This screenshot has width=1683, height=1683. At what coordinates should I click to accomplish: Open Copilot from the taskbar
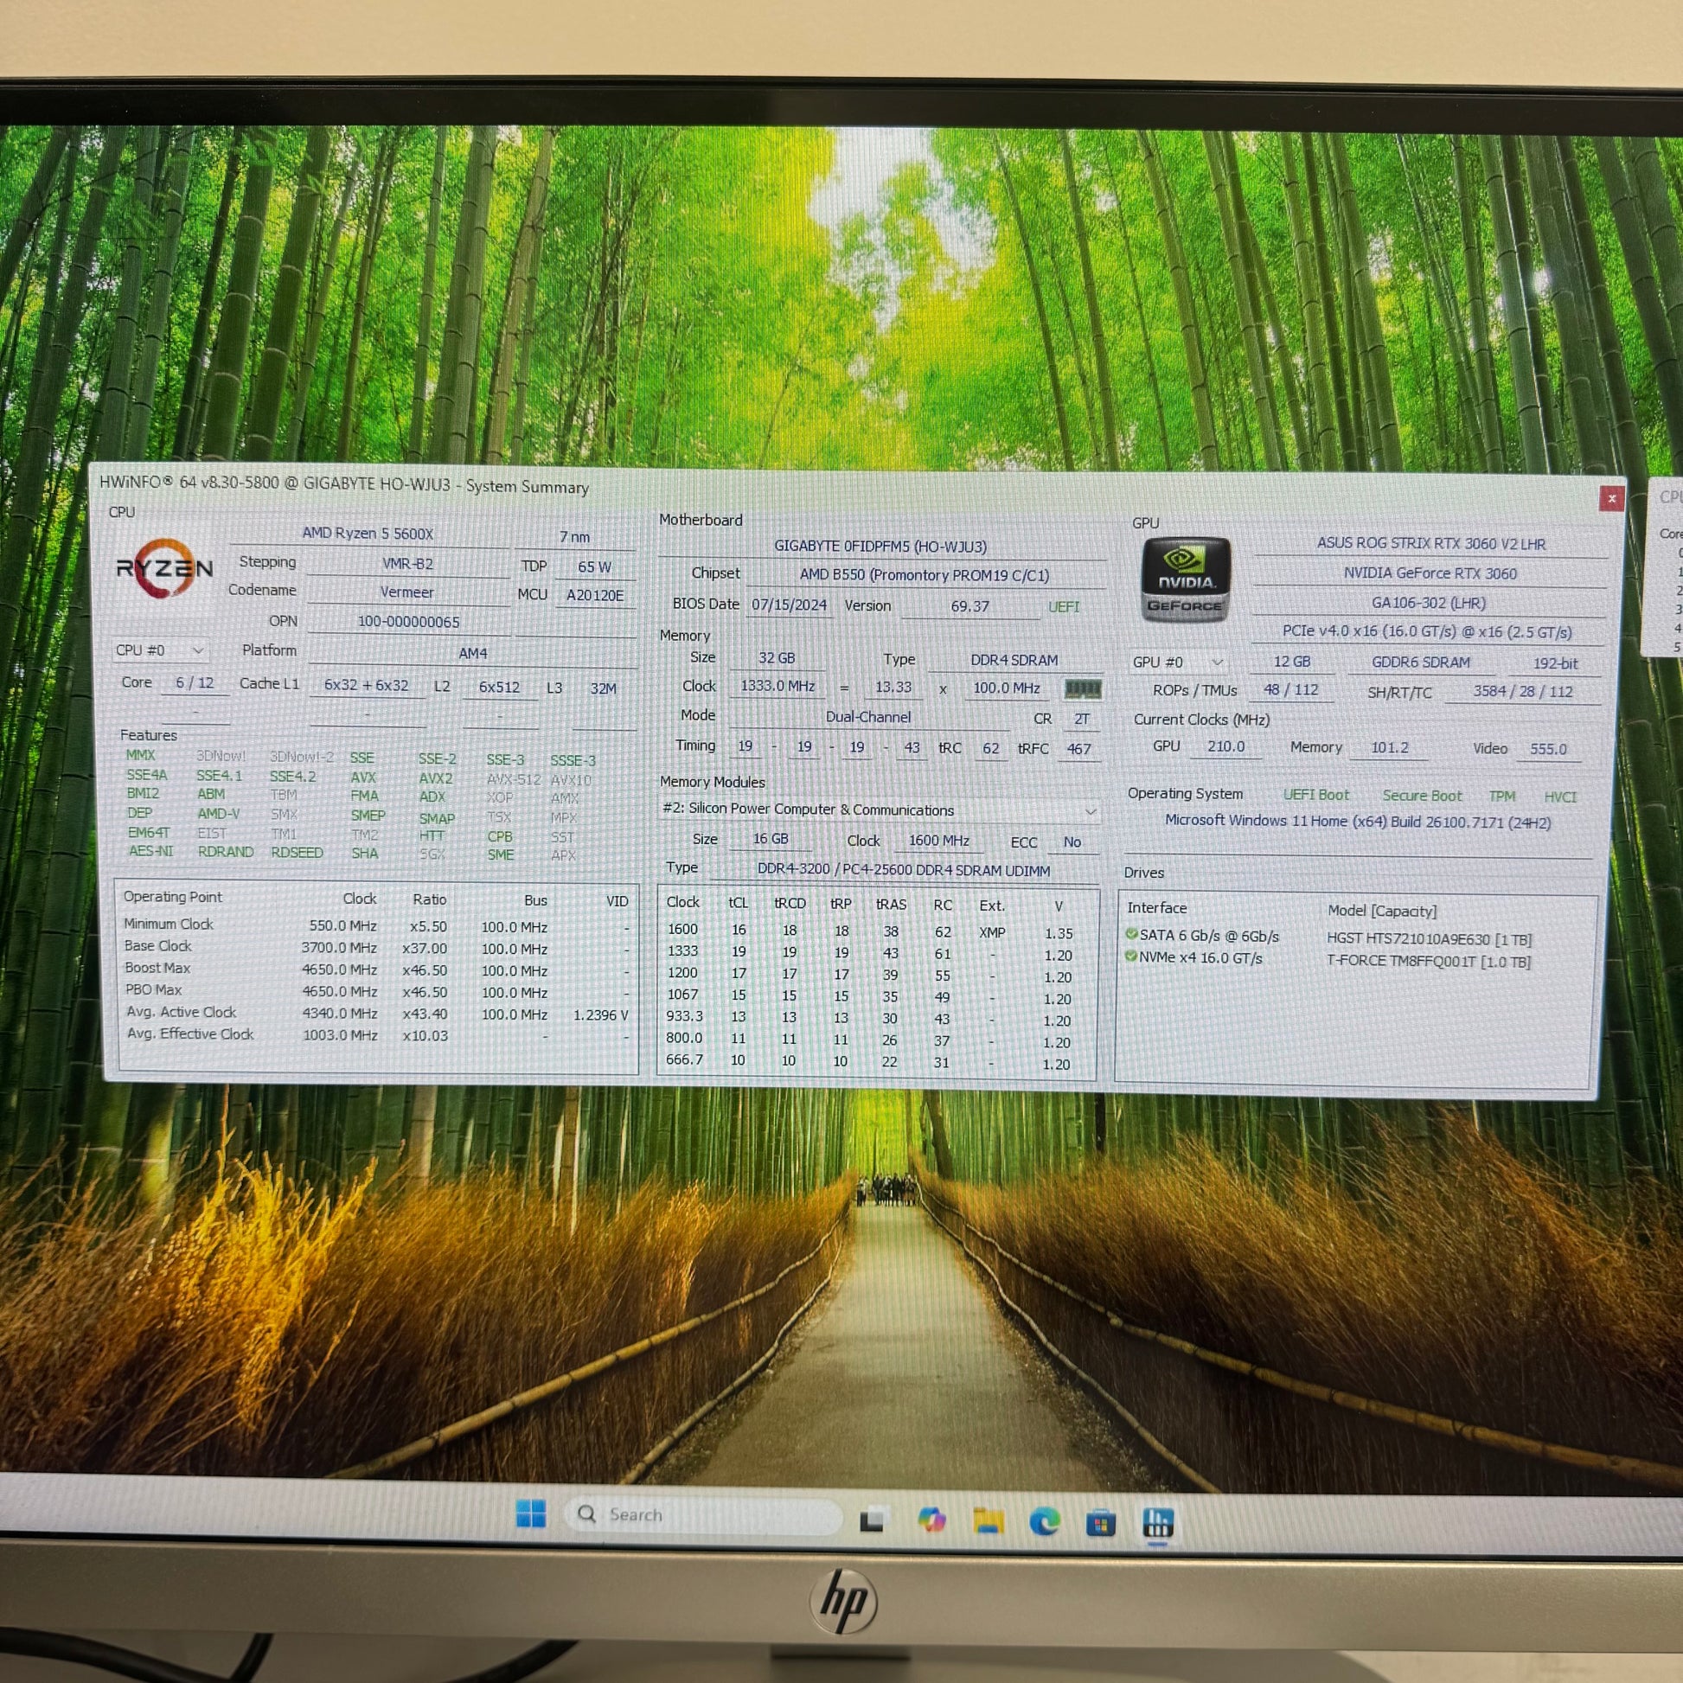pos(931,1520)
